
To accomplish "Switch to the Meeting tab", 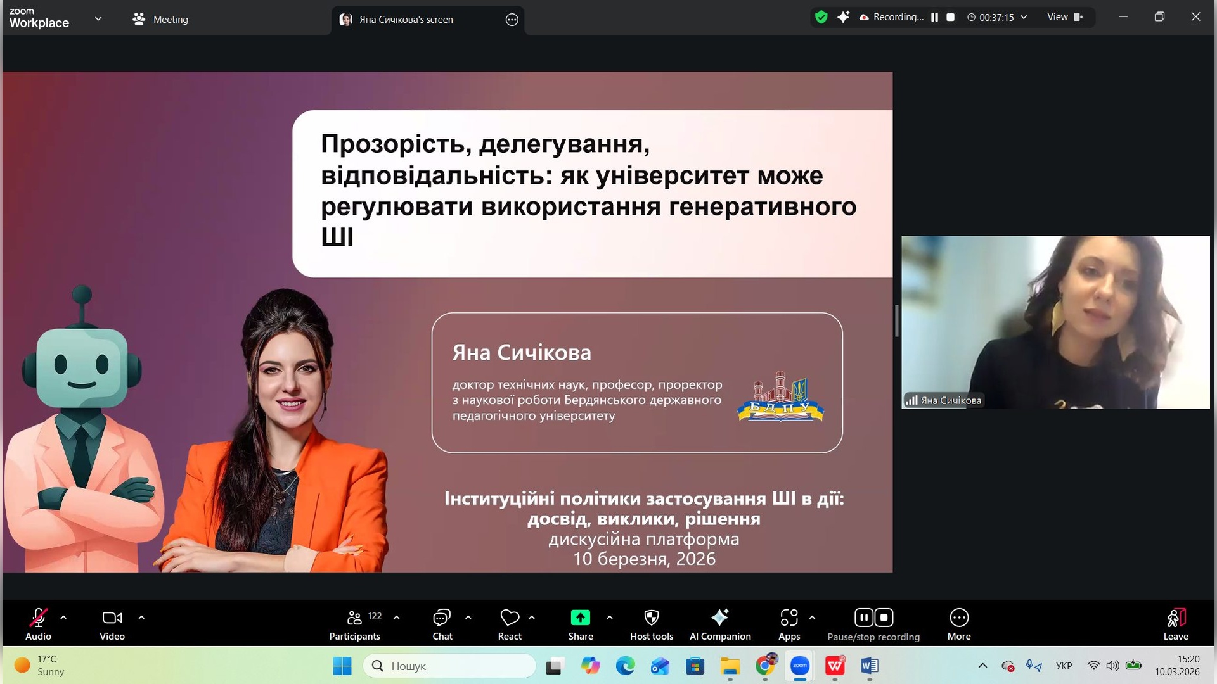I will [x=160, y=19].
